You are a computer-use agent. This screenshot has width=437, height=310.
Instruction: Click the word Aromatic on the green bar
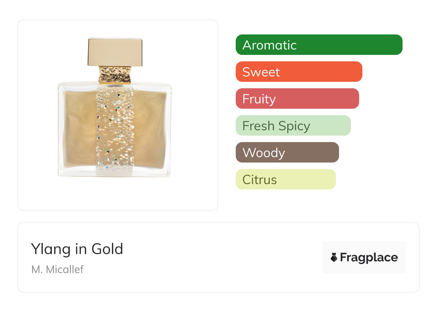click(x=269, y=45)
